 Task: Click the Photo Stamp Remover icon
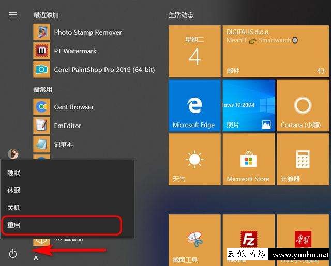click(x=41, y=32)
